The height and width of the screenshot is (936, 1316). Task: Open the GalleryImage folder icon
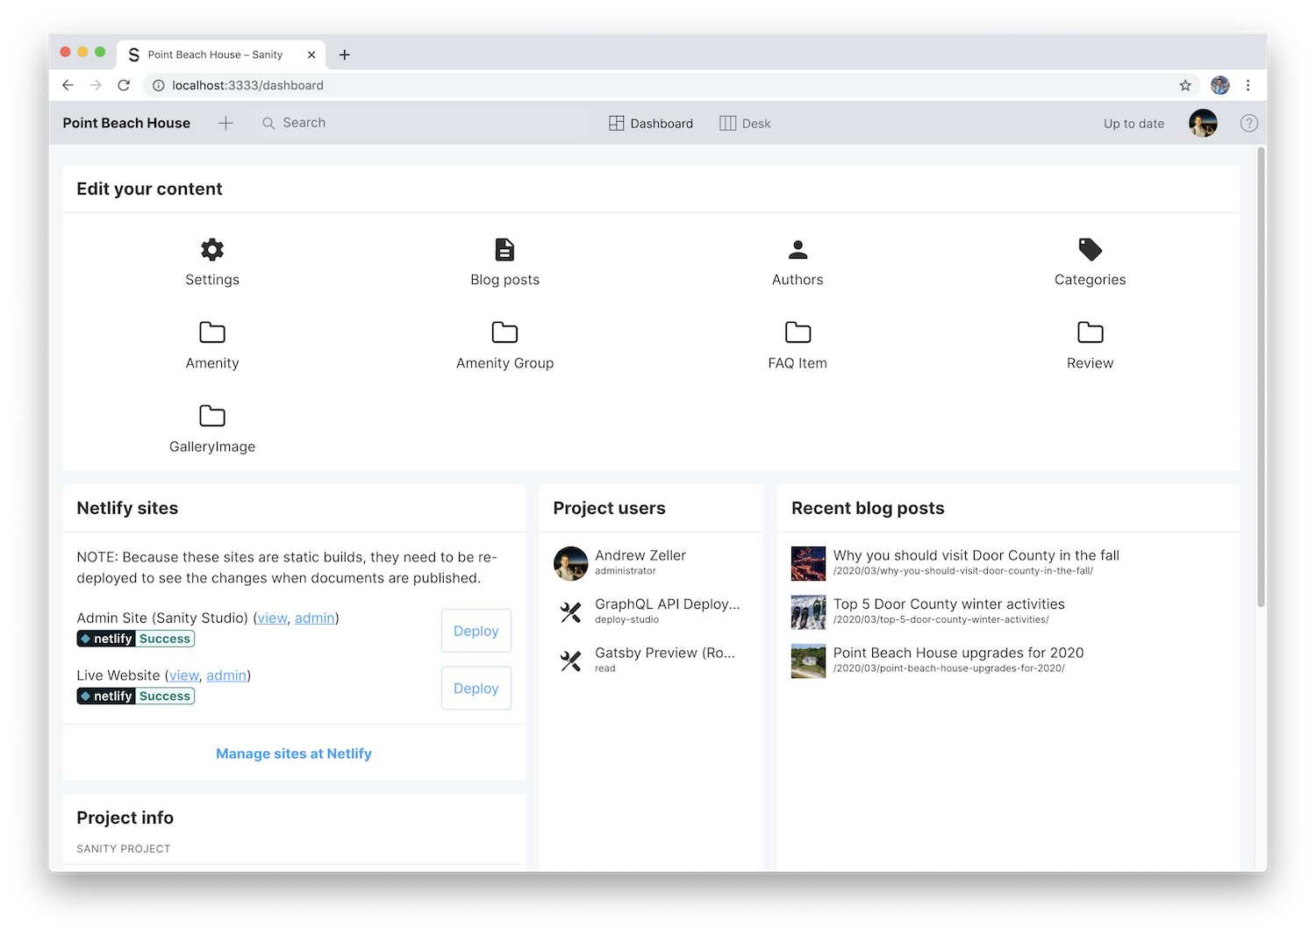pos(212,415)
